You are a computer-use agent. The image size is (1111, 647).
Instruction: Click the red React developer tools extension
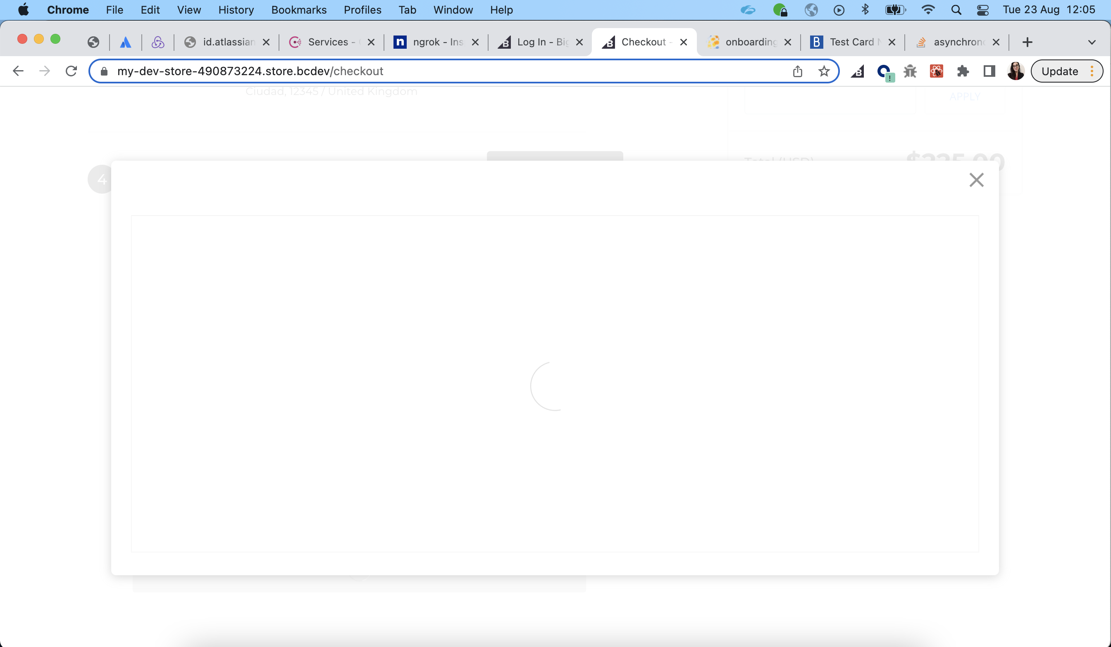tap(937, 71)
